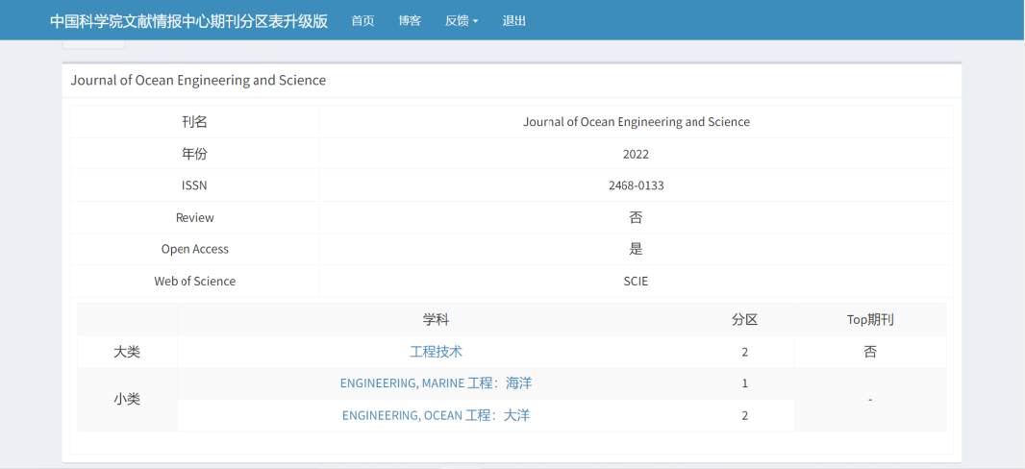Open the ENGINEERING, MARINE 工程：海洋 link
Viewport: 1025px width, 469px height.
tap(436, 383)
